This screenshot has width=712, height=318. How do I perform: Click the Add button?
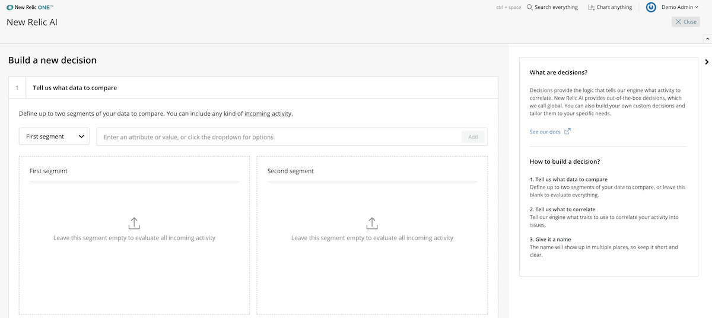point(473,136)
